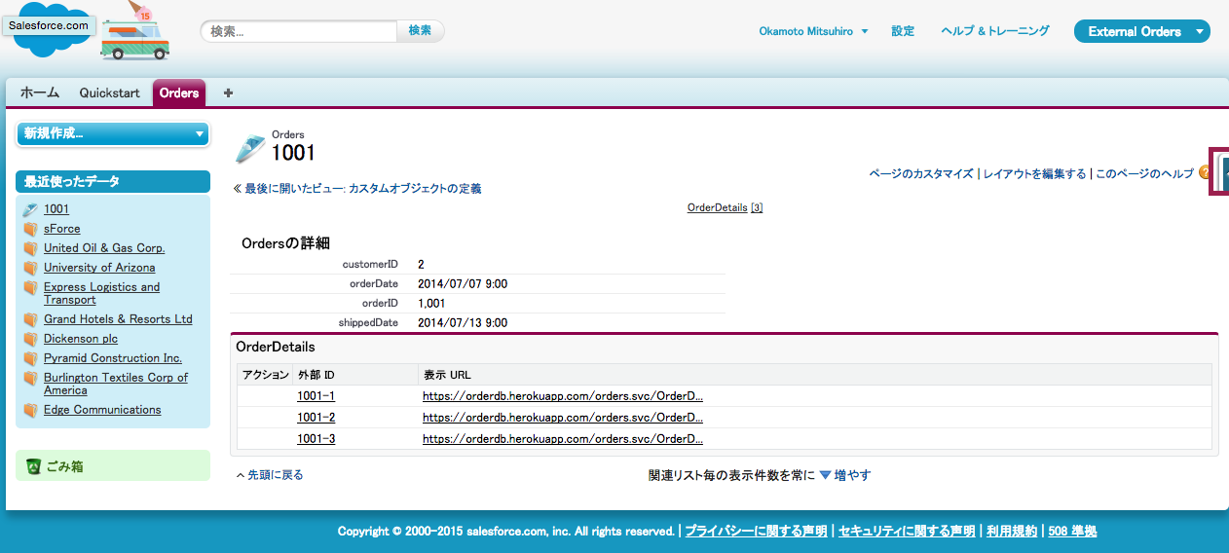This screenshot has height=553, width=1229.
Task: Open ヘルプ & トレーニング
Action: (995, 31)
